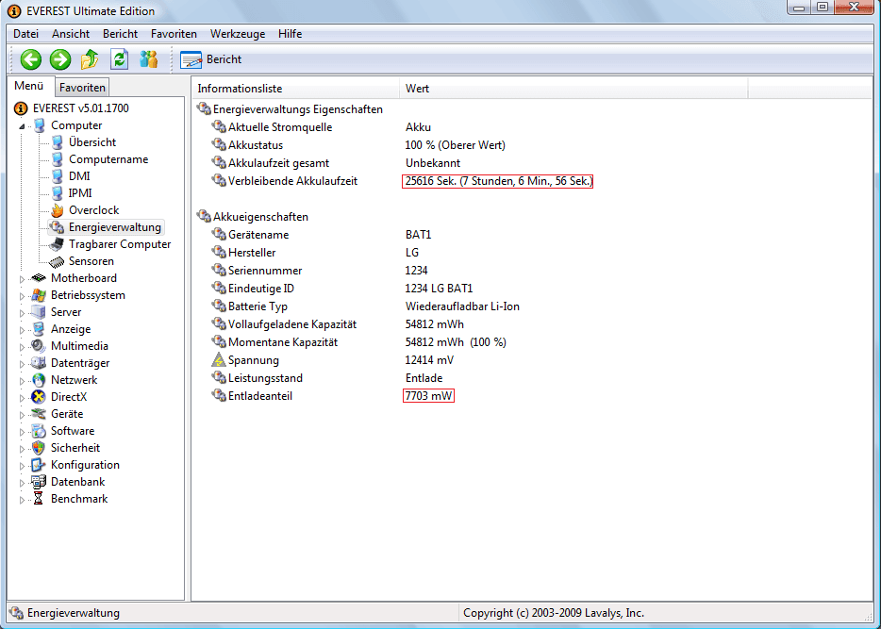
Task: Expand the Betriebssystem tree node
Action: [x=22, y=296]
